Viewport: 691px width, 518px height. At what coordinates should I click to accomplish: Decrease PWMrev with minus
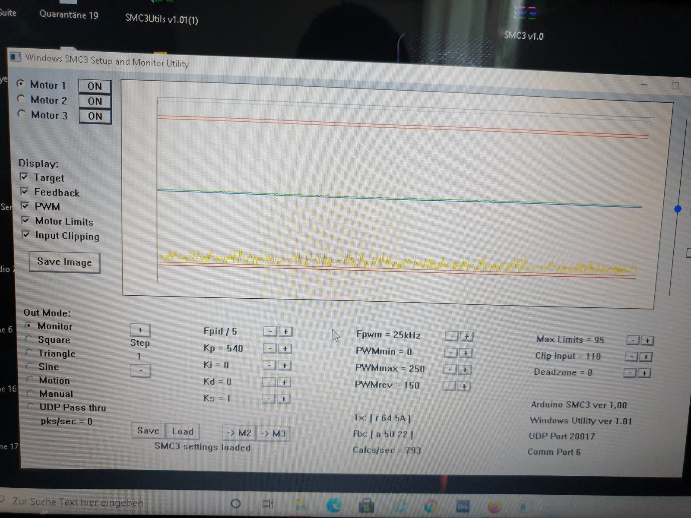tap(449, 386)
